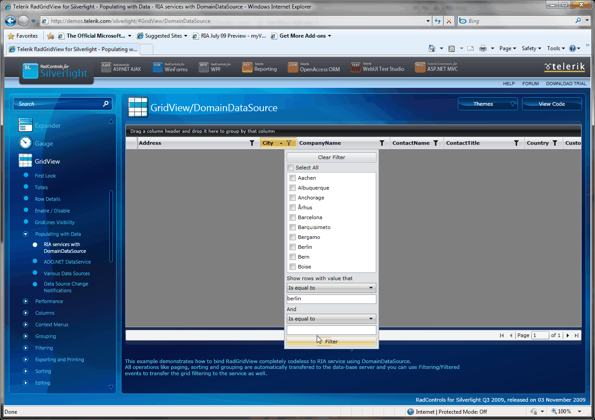Open the Themes dropdown
Viewport: 595px width, 420px height.
tap(487, 104)
